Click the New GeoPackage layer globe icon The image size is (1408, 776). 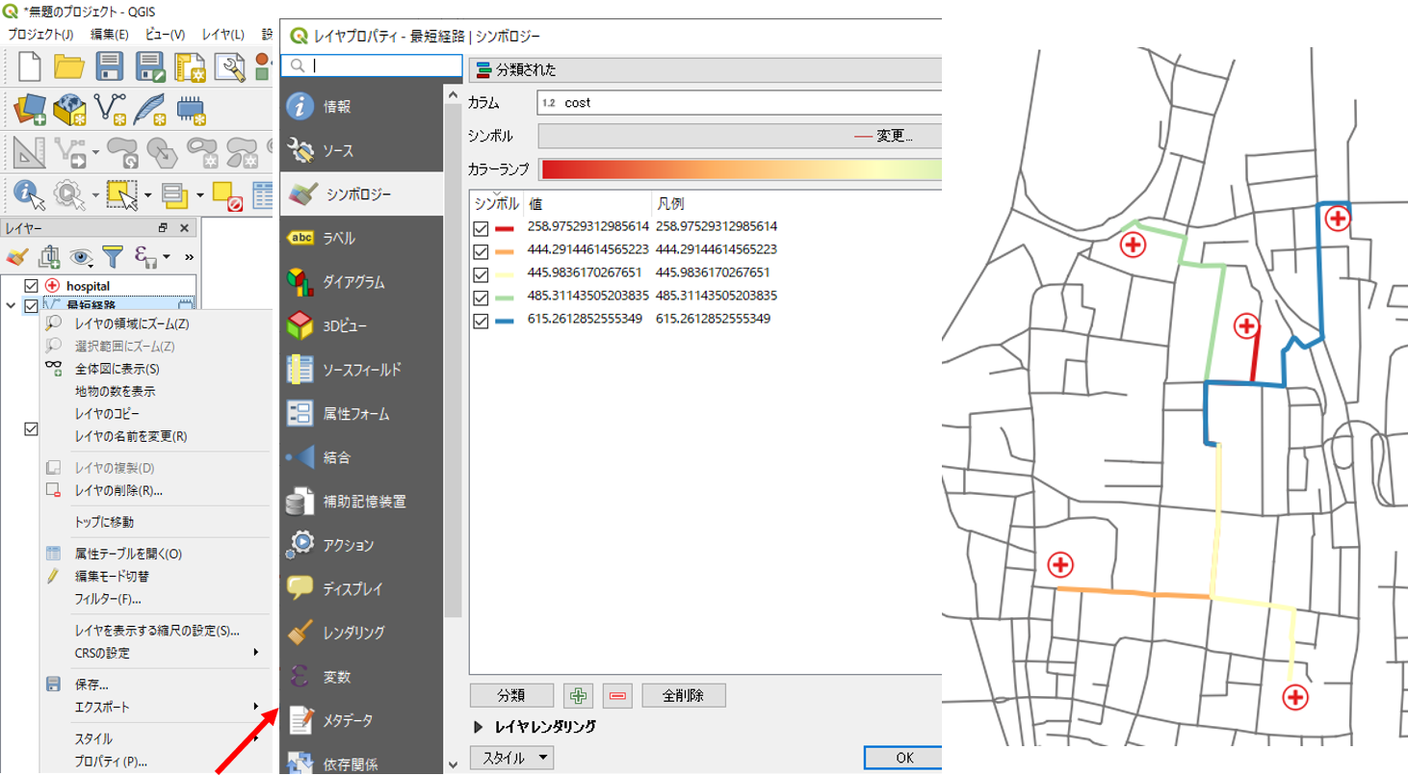click(x=70, y=110)
